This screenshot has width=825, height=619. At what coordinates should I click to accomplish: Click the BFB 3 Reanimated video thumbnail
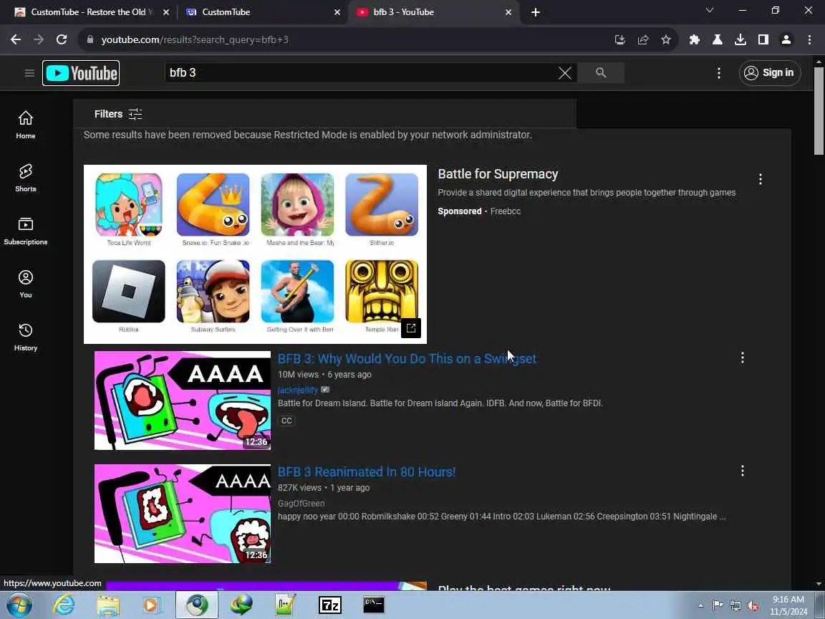(x=183, y=514)
